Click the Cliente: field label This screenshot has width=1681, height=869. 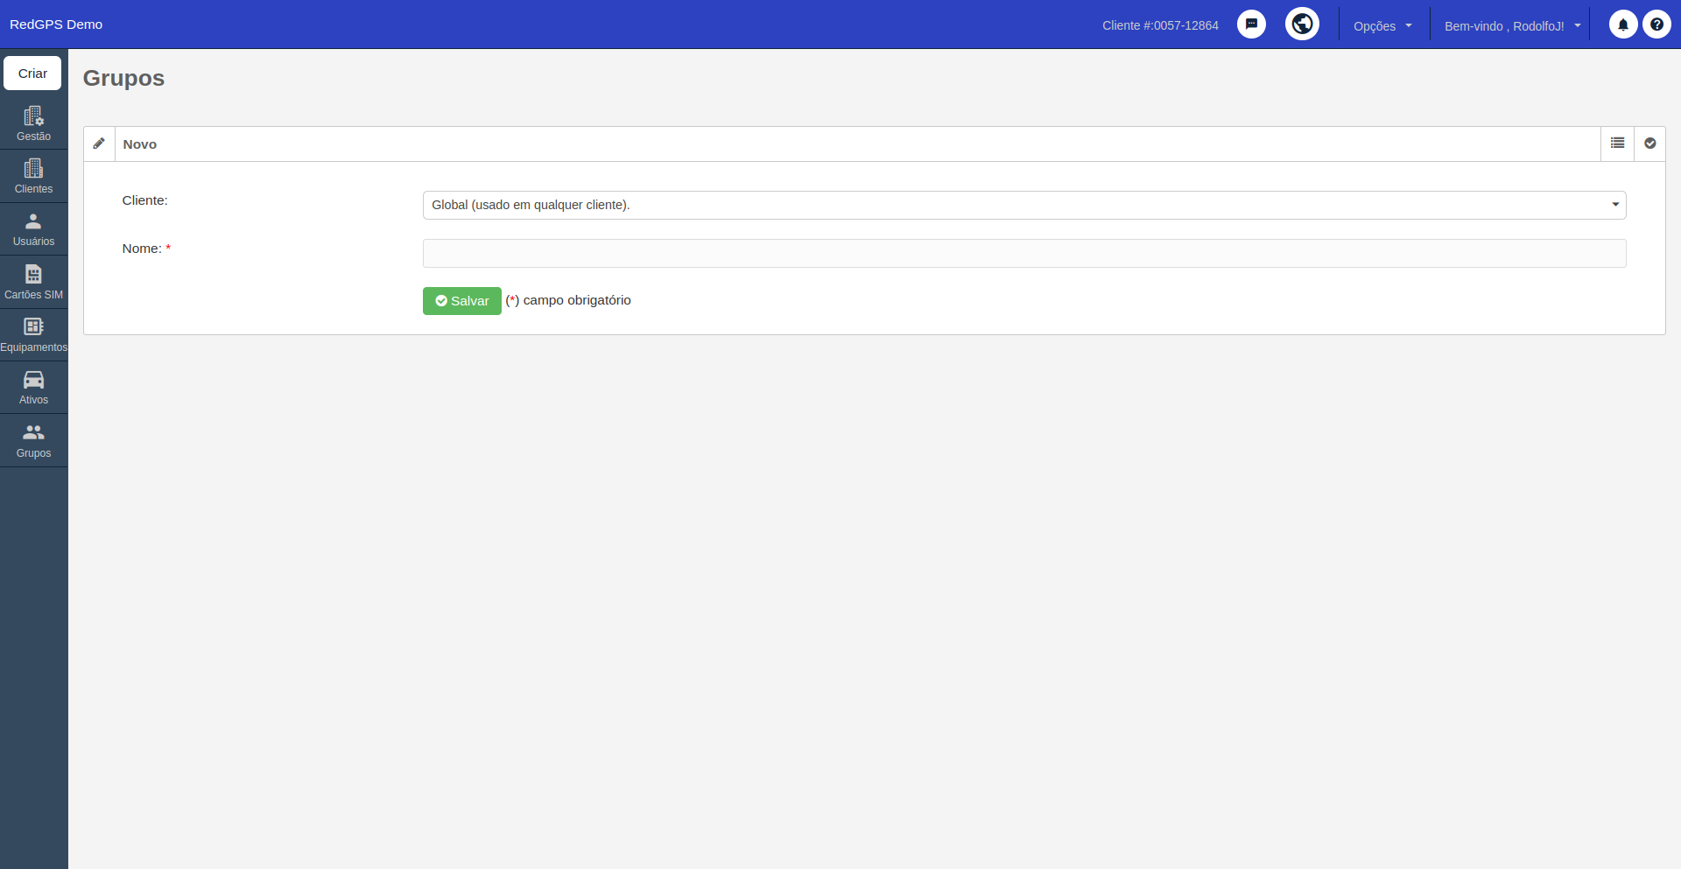point(144,200)
